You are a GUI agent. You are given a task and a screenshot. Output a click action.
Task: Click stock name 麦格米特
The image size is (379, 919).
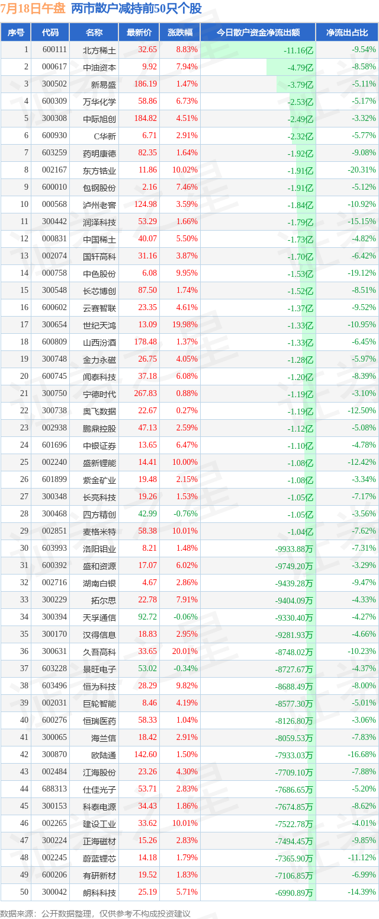point(99,532)
